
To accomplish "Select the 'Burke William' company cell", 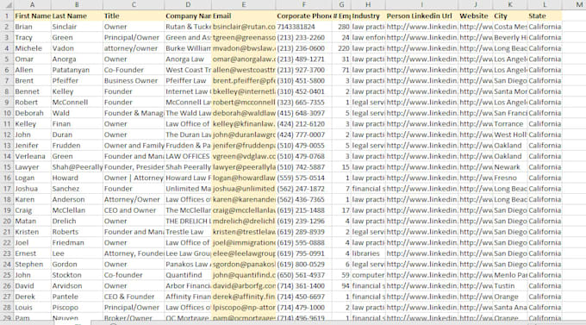I will click(188, 48).
